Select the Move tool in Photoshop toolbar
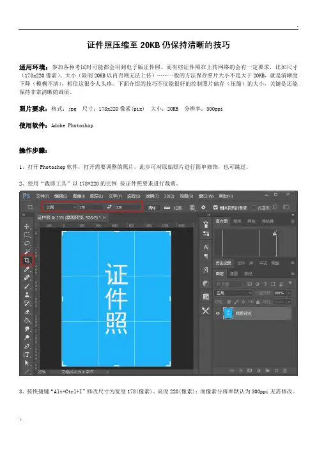The height and width of the screenshot is (449, 317). tap(27, 226)
